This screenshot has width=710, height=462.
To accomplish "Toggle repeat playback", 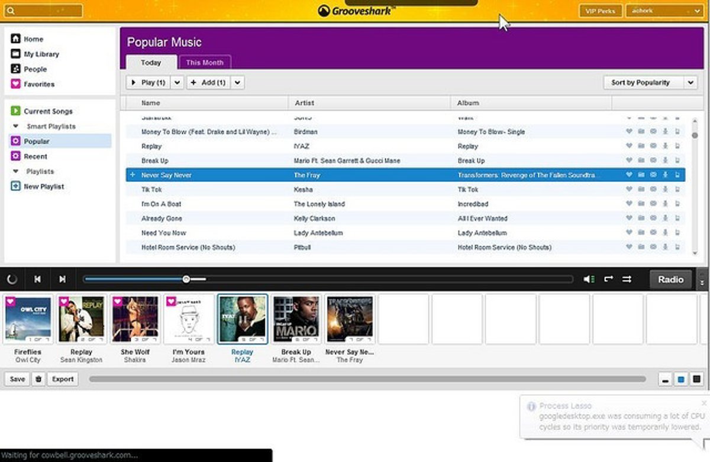I will 608,279.
